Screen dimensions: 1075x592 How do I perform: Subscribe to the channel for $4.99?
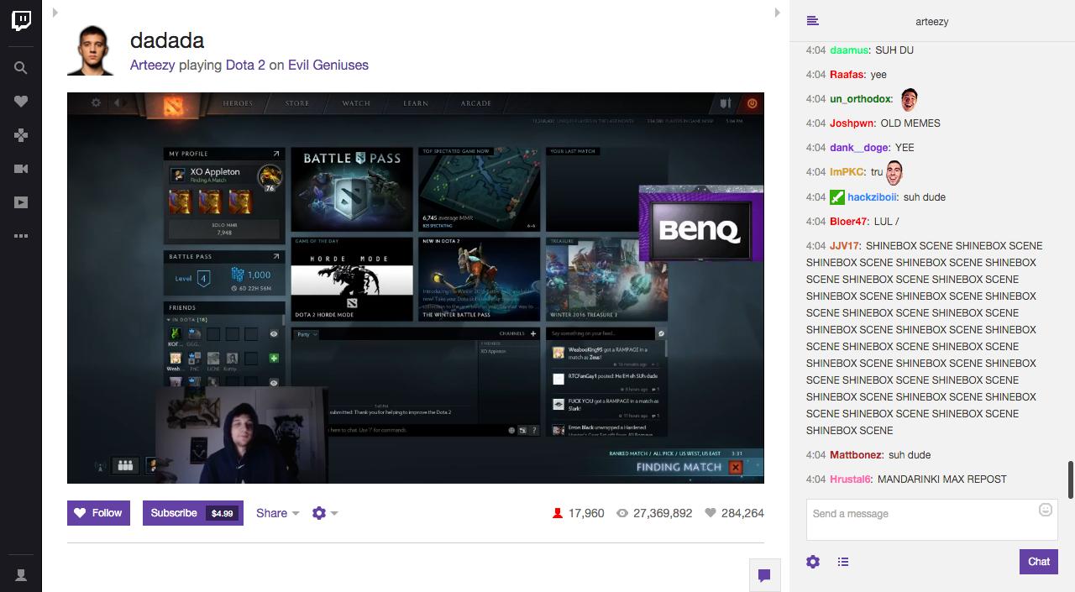tap(192, 513)
